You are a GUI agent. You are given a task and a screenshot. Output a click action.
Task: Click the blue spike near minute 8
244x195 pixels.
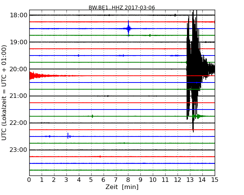(128, 28)
